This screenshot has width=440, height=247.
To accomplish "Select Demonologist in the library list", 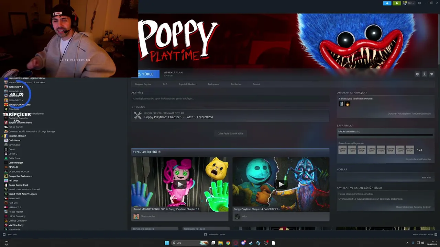I will click(16, 163).
